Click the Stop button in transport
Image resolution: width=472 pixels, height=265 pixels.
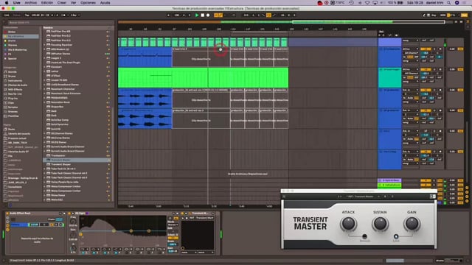tap(203, 15)
